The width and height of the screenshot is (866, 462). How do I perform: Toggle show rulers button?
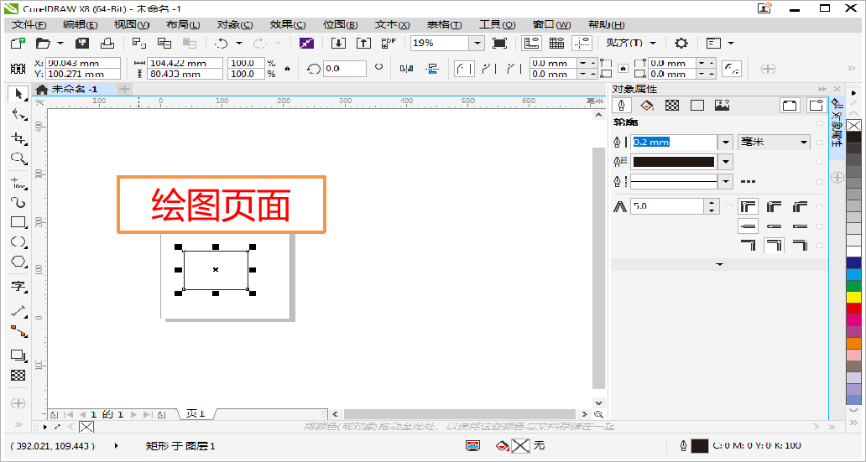coord(531,43)
